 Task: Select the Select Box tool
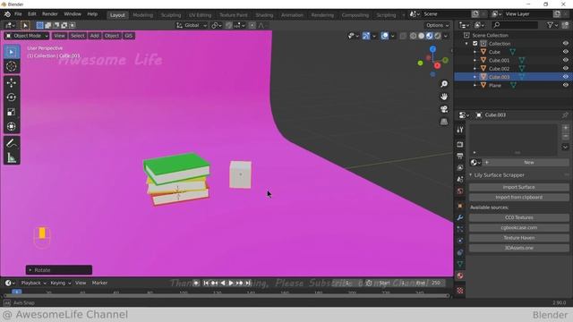[x=12, y=52]
